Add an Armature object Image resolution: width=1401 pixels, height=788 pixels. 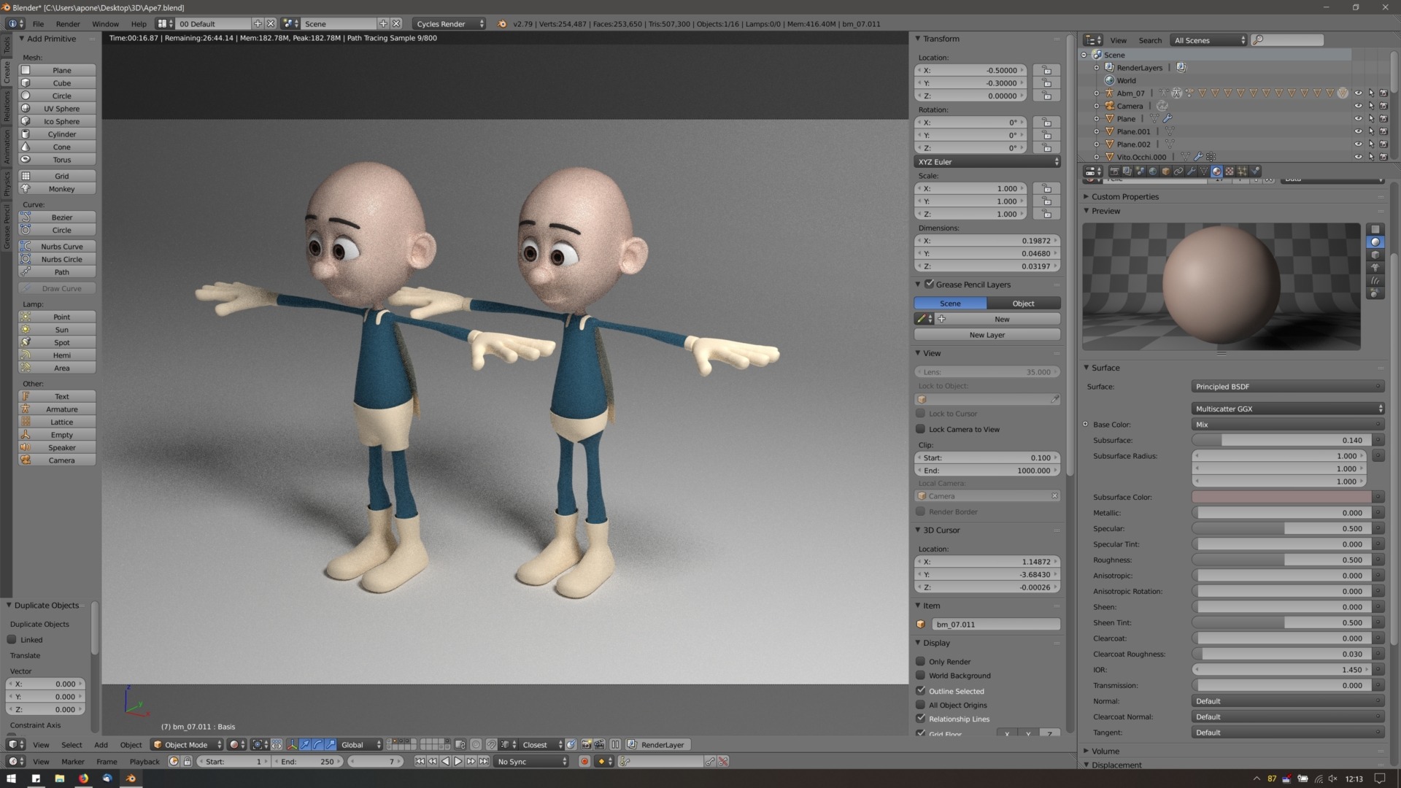pos(57,409)
